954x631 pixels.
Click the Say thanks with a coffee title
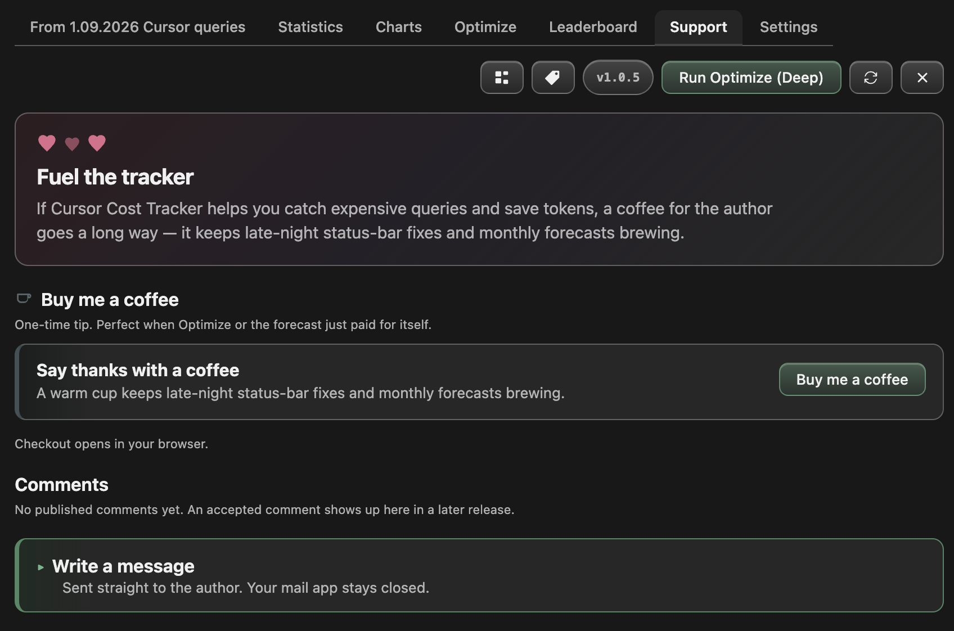click(138, 370)
